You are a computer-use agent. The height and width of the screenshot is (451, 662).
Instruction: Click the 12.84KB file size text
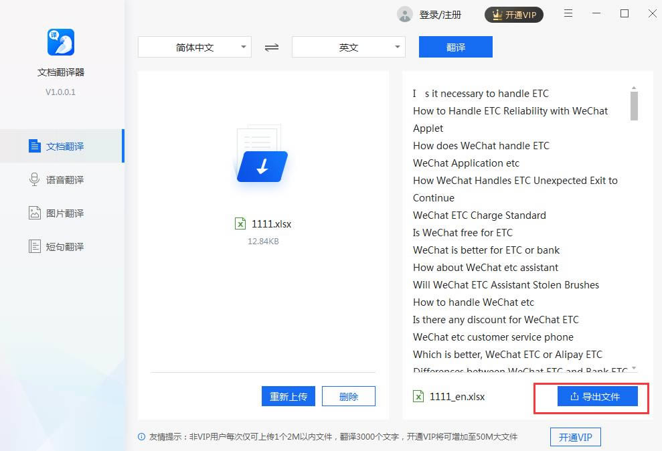point(263,242)
